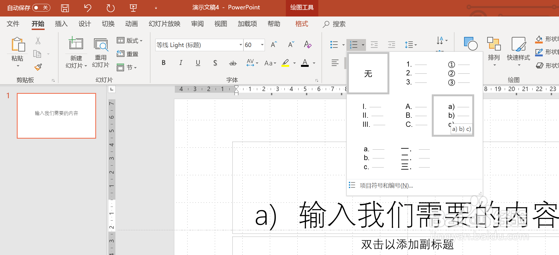This screenshot has height=255, width=559.
Task: Switch to the 插入 ribbon tab
Action: 61,24
